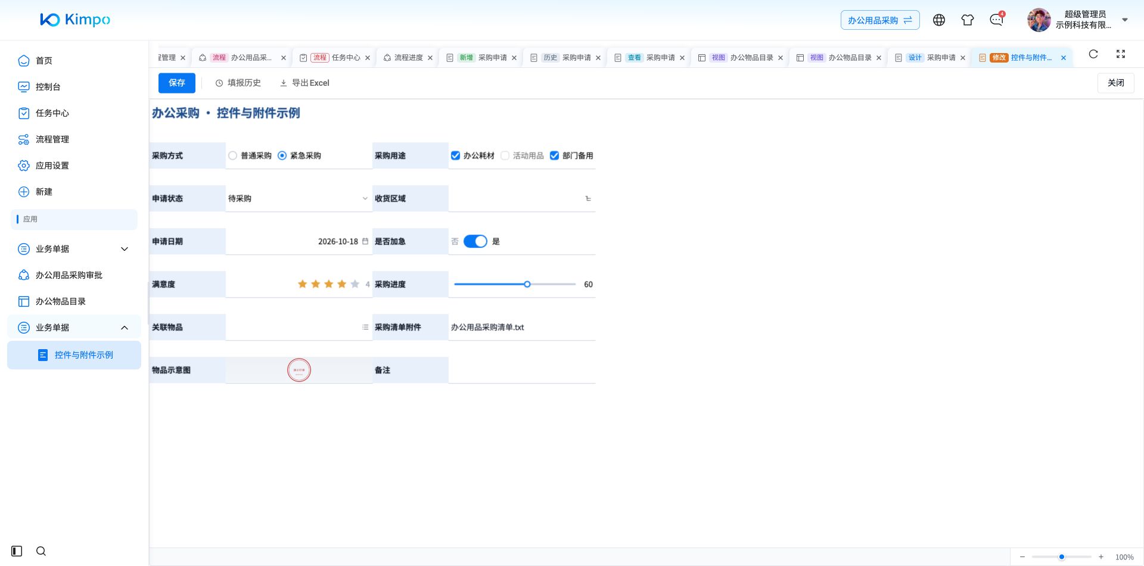Open search via the magnifier icon
The width and height of the screenshot is (1144, 566).
click(x=41, y=551)
